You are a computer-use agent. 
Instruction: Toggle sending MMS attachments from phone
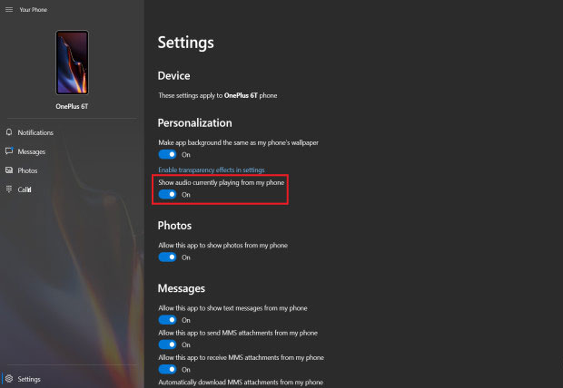167,344
